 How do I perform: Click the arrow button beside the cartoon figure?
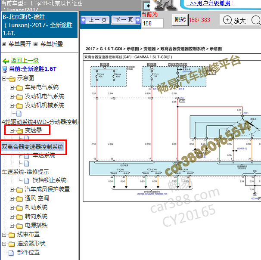pyautogui.click(x=147, y=6)
